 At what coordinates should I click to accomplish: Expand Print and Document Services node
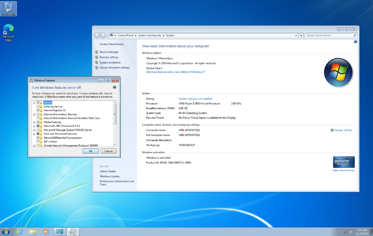click(34, 134)
